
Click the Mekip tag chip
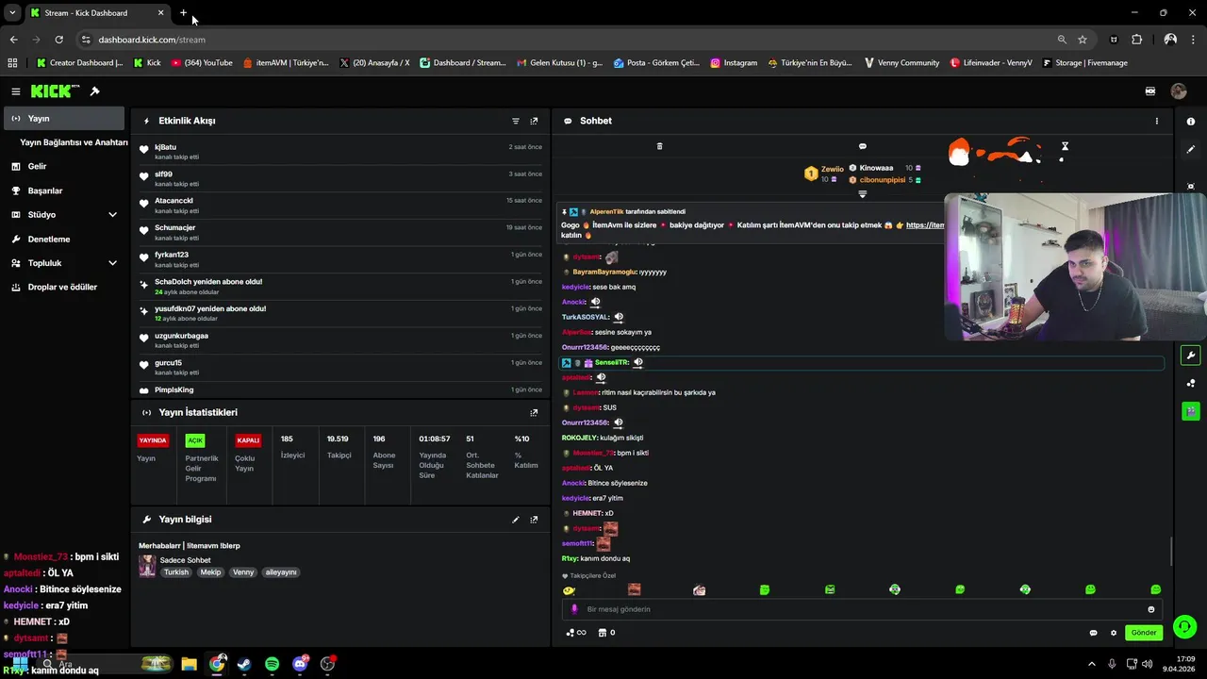210,572
